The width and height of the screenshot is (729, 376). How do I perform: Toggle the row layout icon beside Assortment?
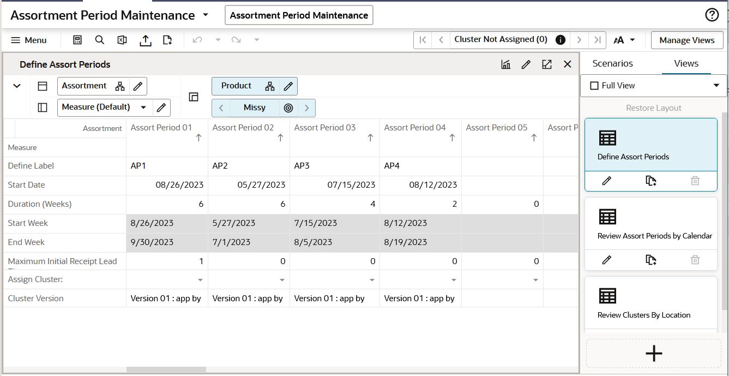43,86
